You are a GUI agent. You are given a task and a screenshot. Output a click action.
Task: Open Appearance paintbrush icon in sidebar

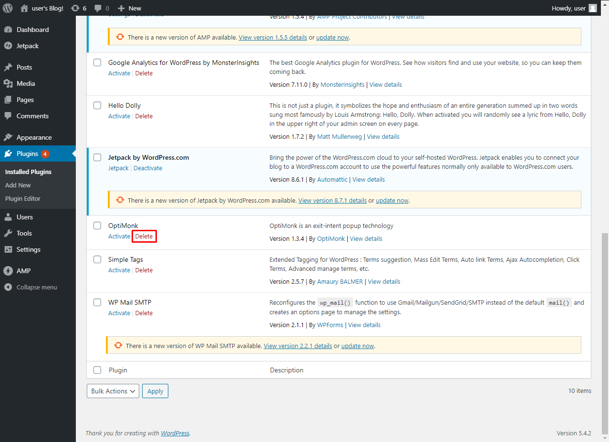[x=8, y=137]
